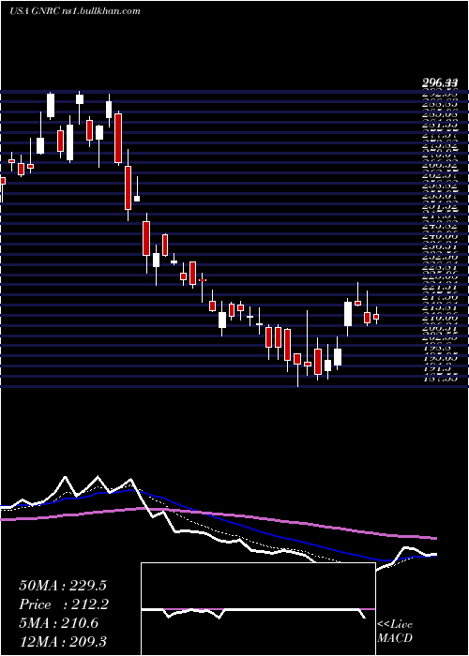Click the '296.33' top price label
469x656 pixels.
pos(439,84)
